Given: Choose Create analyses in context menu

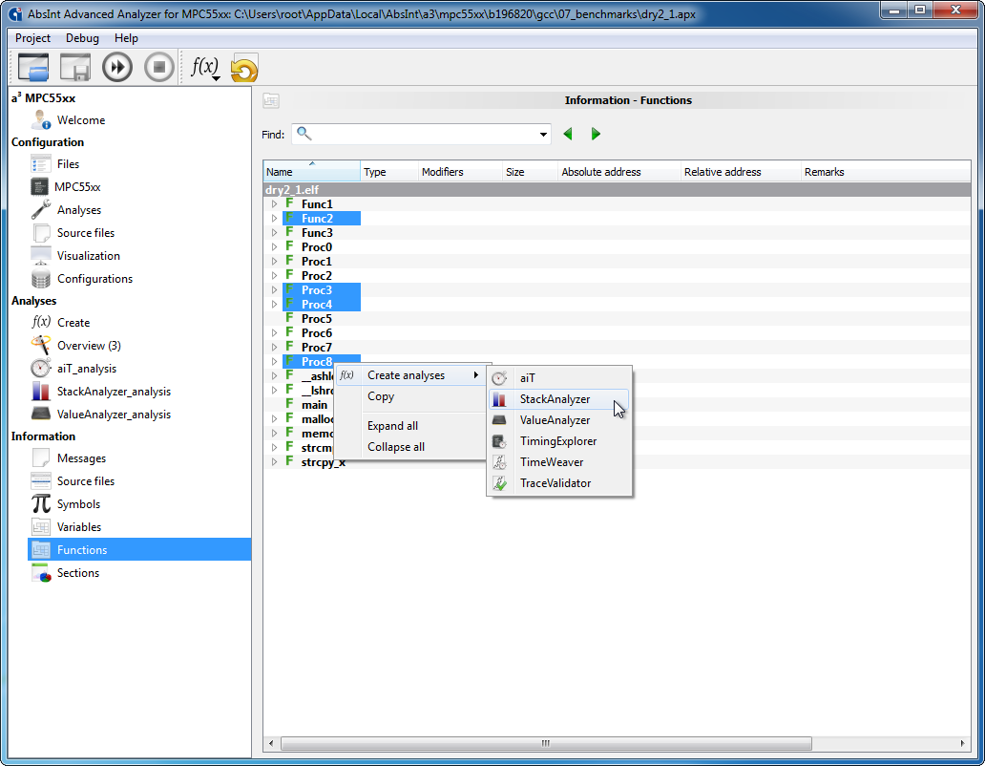Looking at the screenshot, I should coord(412,375).
